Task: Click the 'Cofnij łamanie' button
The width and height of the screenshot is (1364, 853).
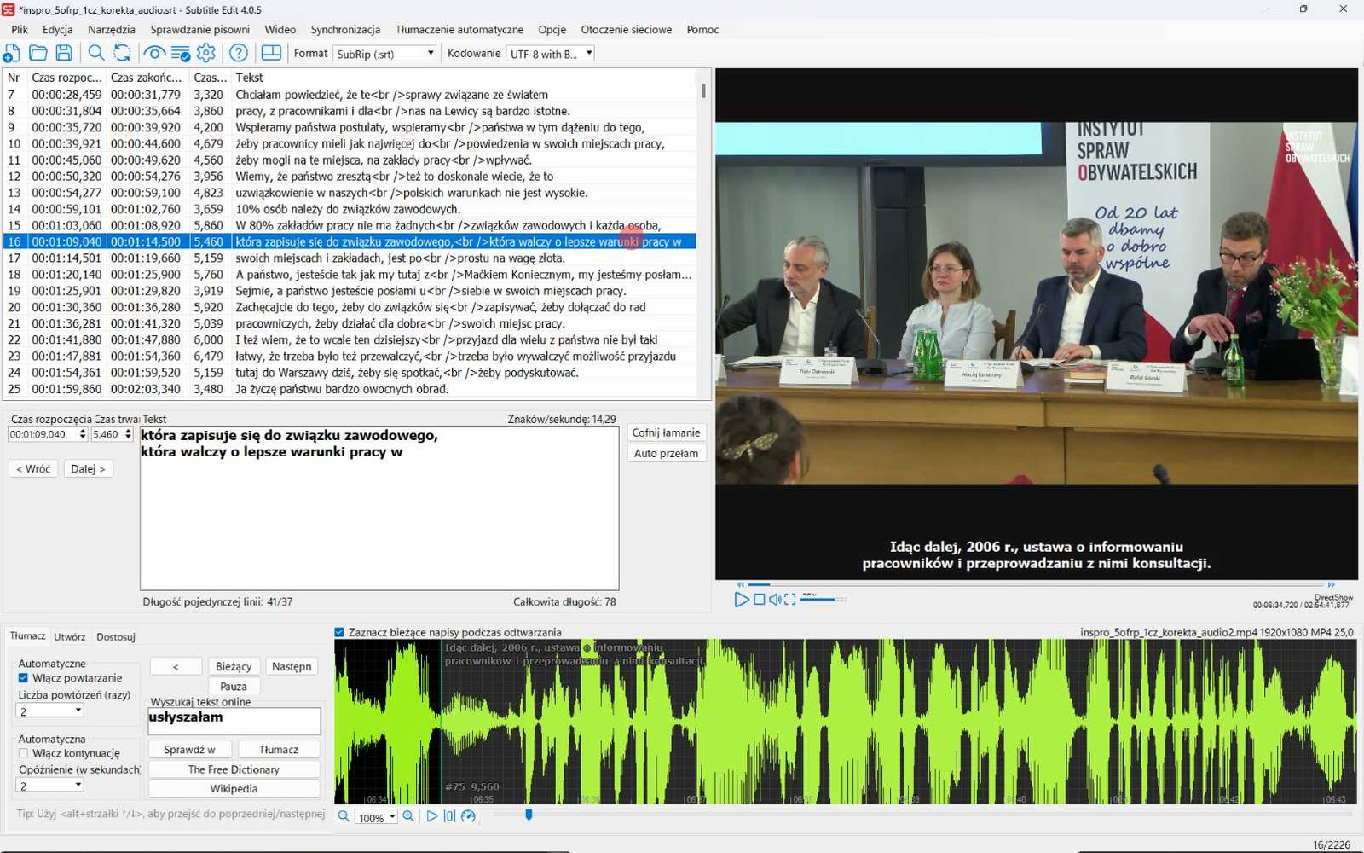Action: pyautogui.click(x=666, y=432)
